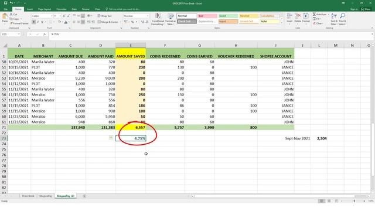The width and height of the screenshot is (375, 211).
Task: Click the font color A swatch
Action: pos(66,22)
